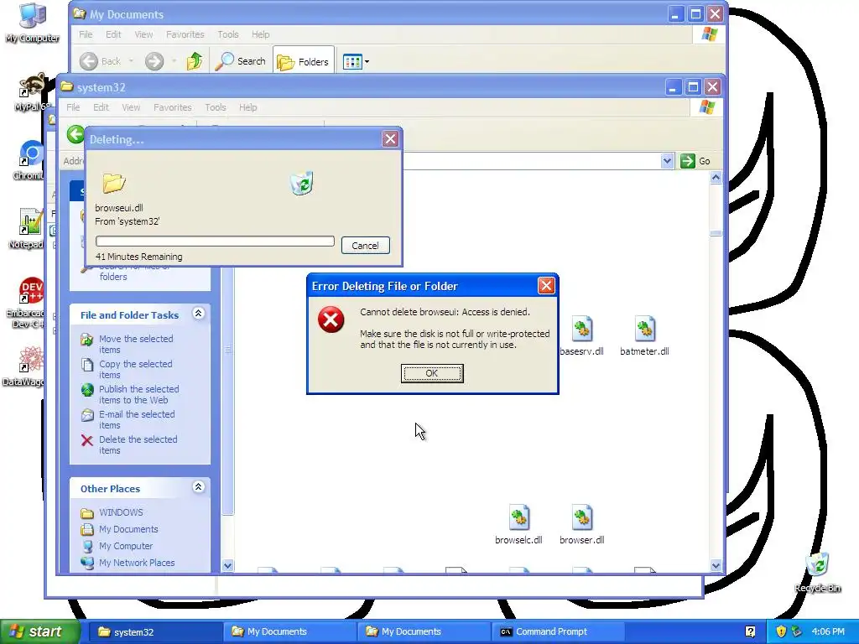This screenshot has width=859, height=644.
Task: Open Chromium desktop shortcut
Action: point(30,160)
